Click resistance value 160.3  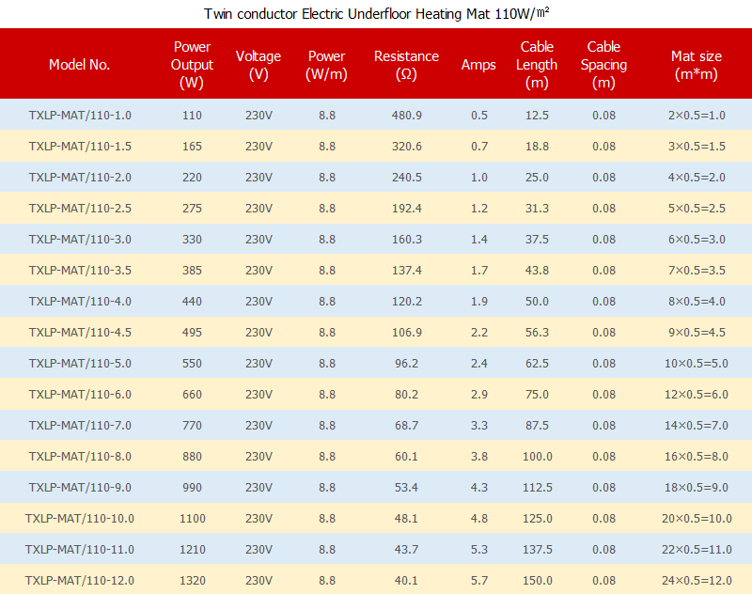click(407, 240)
